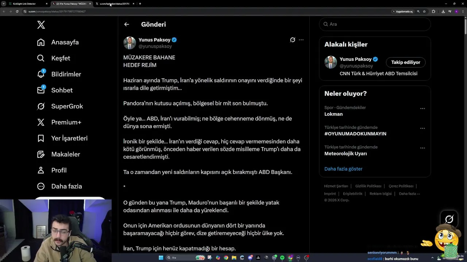Open browser extensions puzzle icon
The height and width of the screenshot is (262, 467).
433,11
